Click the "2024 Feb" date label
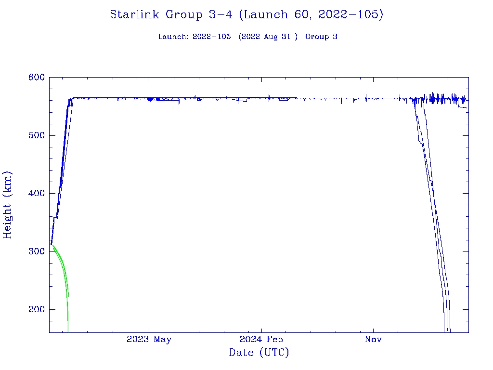This screenshot has height=370, width=493. (x=261, y=339)
